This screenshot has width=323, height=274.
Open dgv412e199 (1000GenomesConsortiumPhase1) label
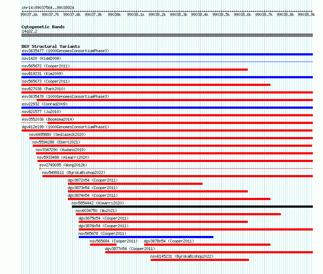(x=65, y=127)
